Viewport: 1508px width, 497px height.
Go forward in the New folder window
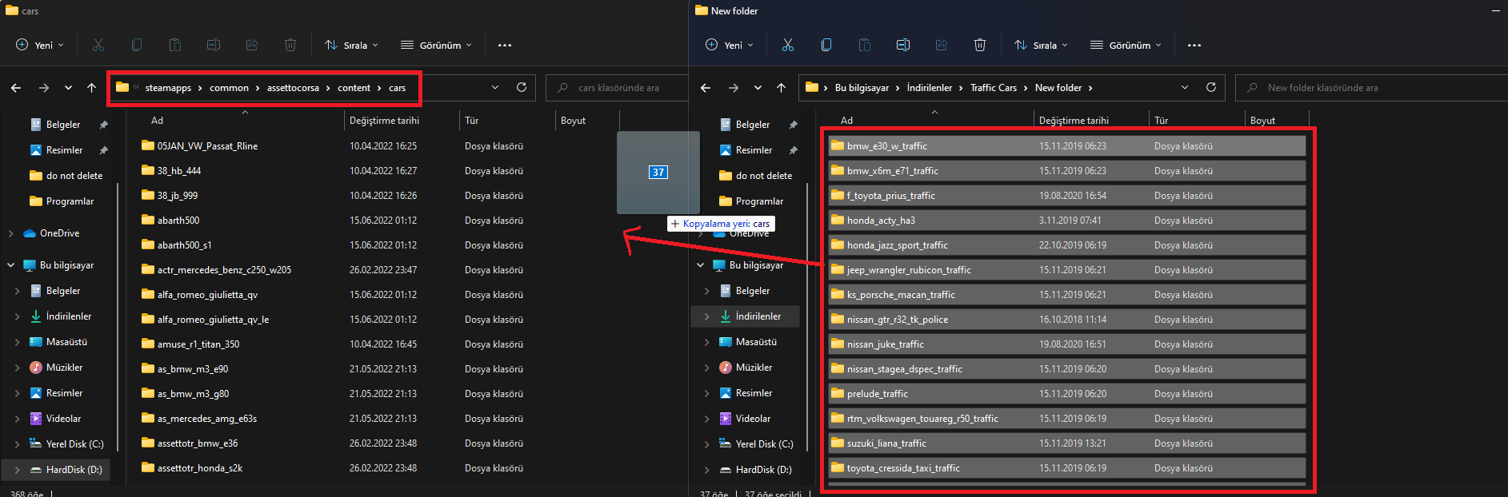[x=734, y=88]
